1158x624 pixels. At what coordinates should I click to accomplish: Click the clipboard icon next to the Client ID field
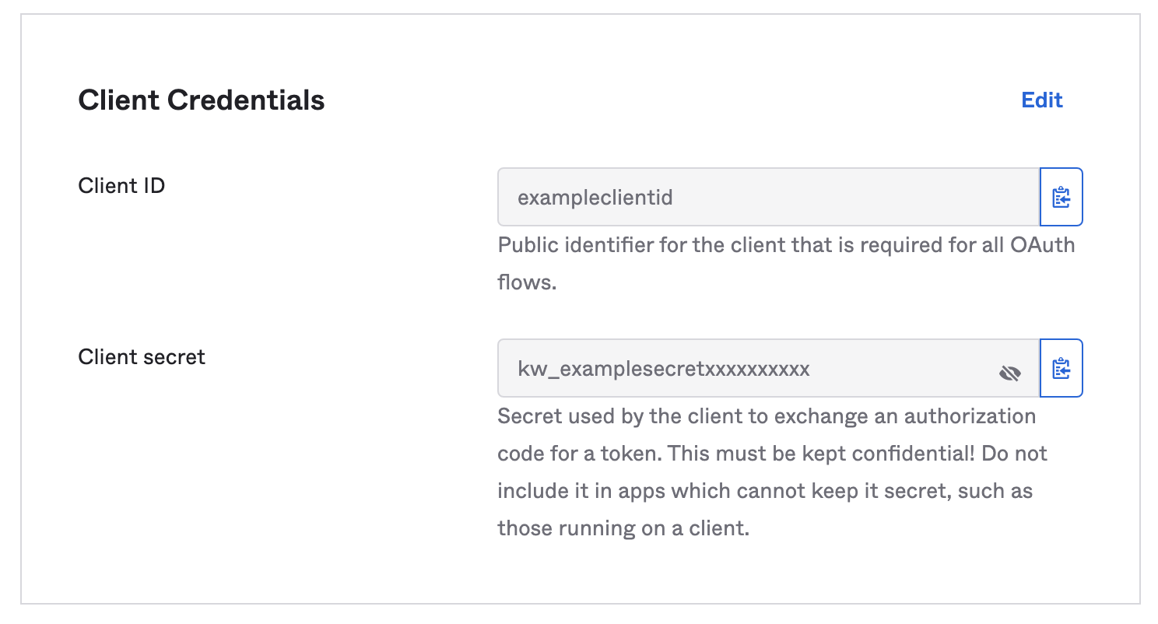1061,197
